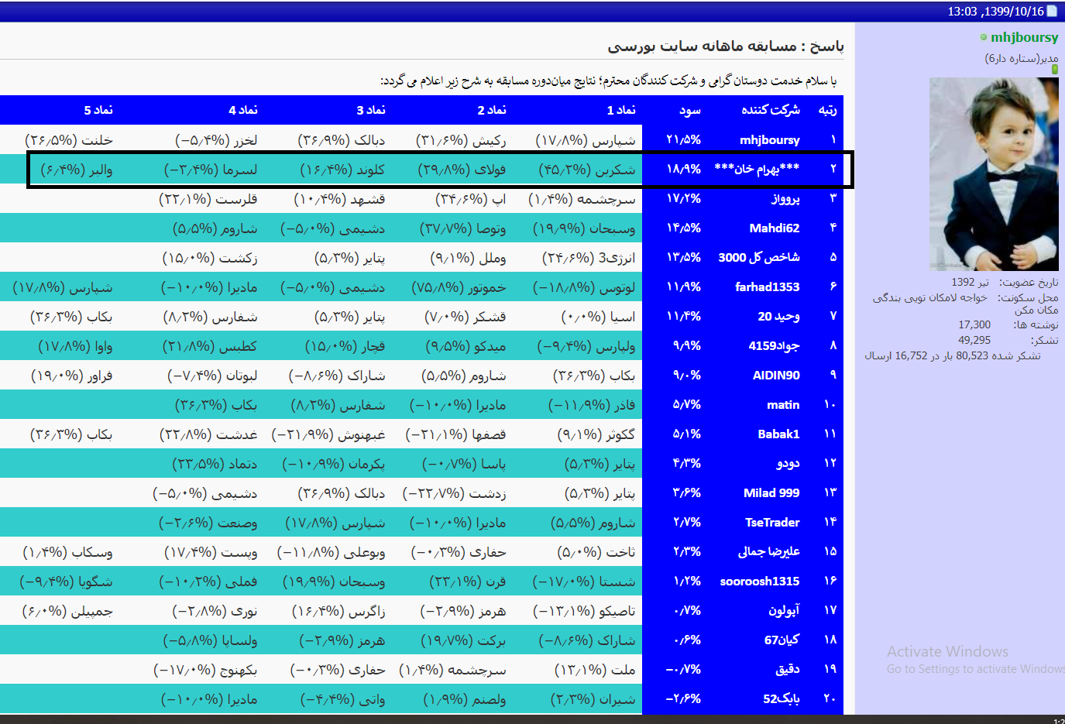The image size is (1065, 724).
Task: Click the رتبه column header
Action: coord(827,110)
